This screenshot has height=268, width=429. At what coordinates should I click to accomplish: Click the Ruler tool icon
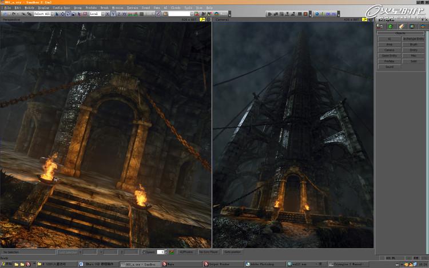158,14
